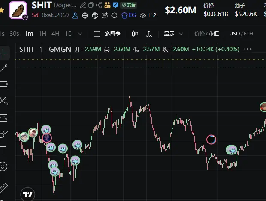Select the pattern nodes drawing tool
Viewport: 266px width, 201px height.
(x=4, y=101)
